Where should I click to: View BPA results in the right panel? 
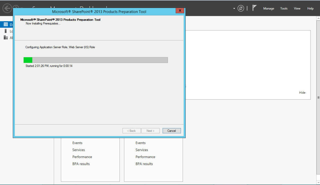144,164
